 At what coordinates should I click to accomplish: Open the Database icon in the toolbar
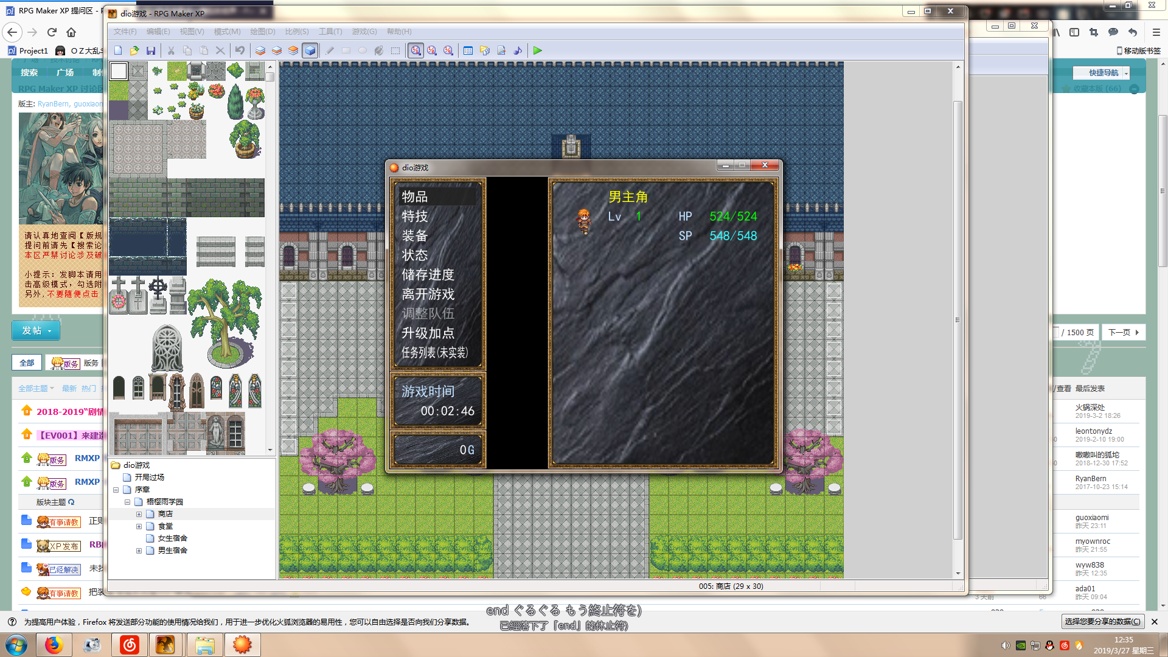(x=468, y=50)
